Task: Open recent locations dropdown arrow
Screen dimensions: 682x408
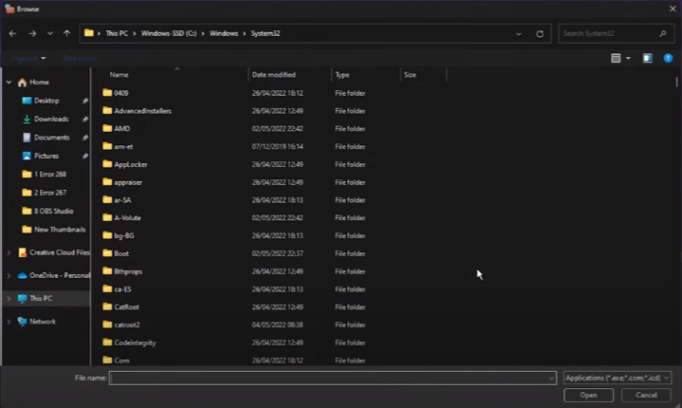Action: (x=50, y=33)
